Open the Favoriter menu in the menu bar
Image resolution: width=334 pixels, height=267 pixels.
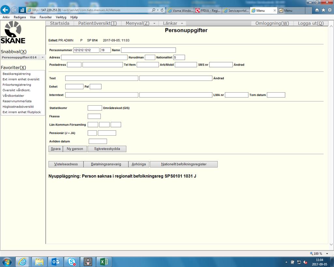pos(46,17)
